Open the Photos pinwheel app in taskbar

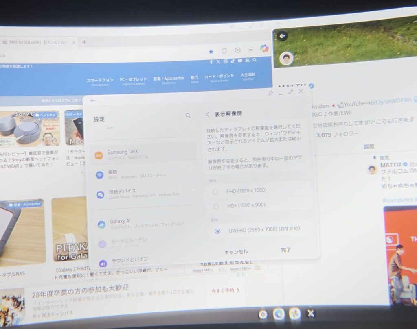point(294,314)
